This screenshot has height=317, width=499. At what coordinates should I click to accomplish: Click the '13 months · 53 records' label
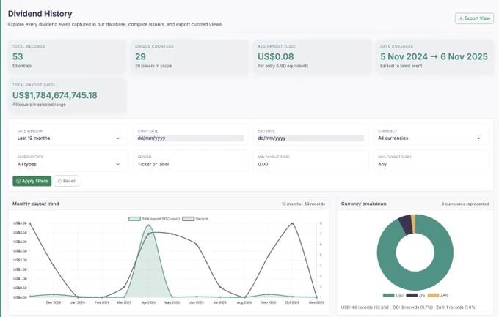pyautogui.click(x=303, y=204)
